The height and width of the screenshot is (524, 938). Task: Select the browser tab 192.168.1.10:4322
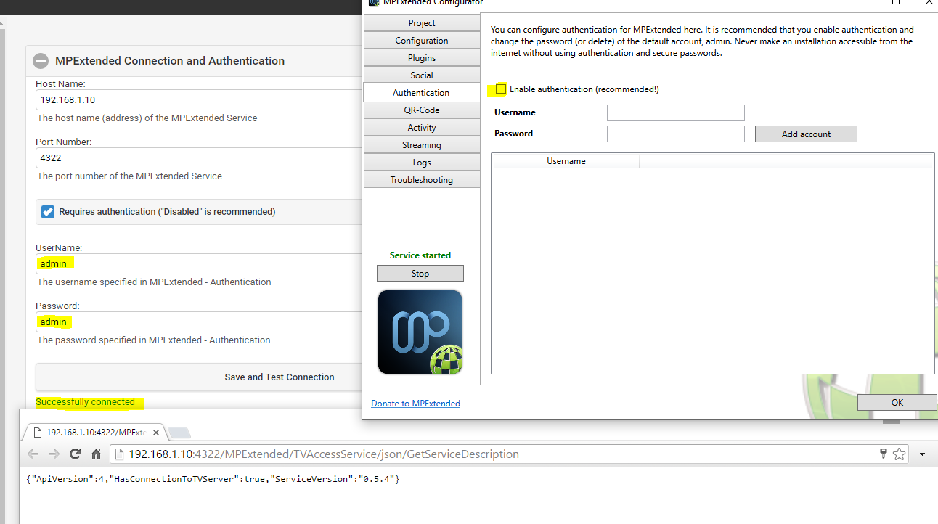(95, 432)
